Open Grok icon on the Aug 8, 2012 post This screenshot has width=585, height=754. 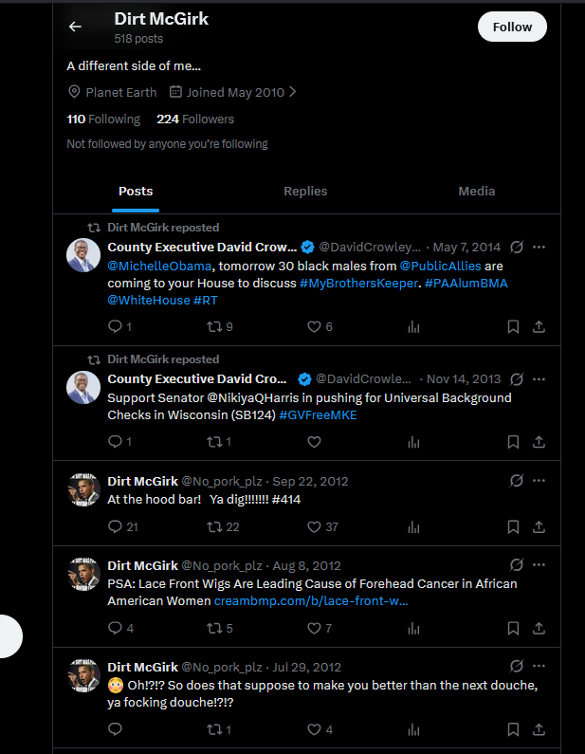pos(517,564)
